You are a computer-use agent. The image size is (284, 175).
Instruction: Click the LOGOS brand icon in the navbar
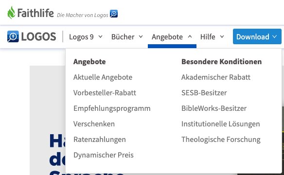click(x=13, y=36)
